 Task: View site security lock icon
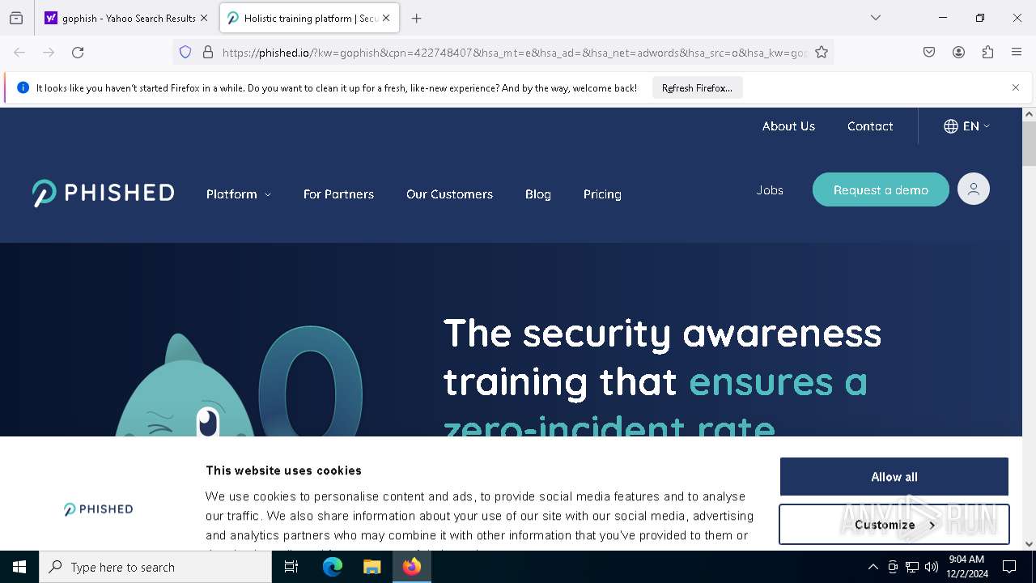(208, 52)
